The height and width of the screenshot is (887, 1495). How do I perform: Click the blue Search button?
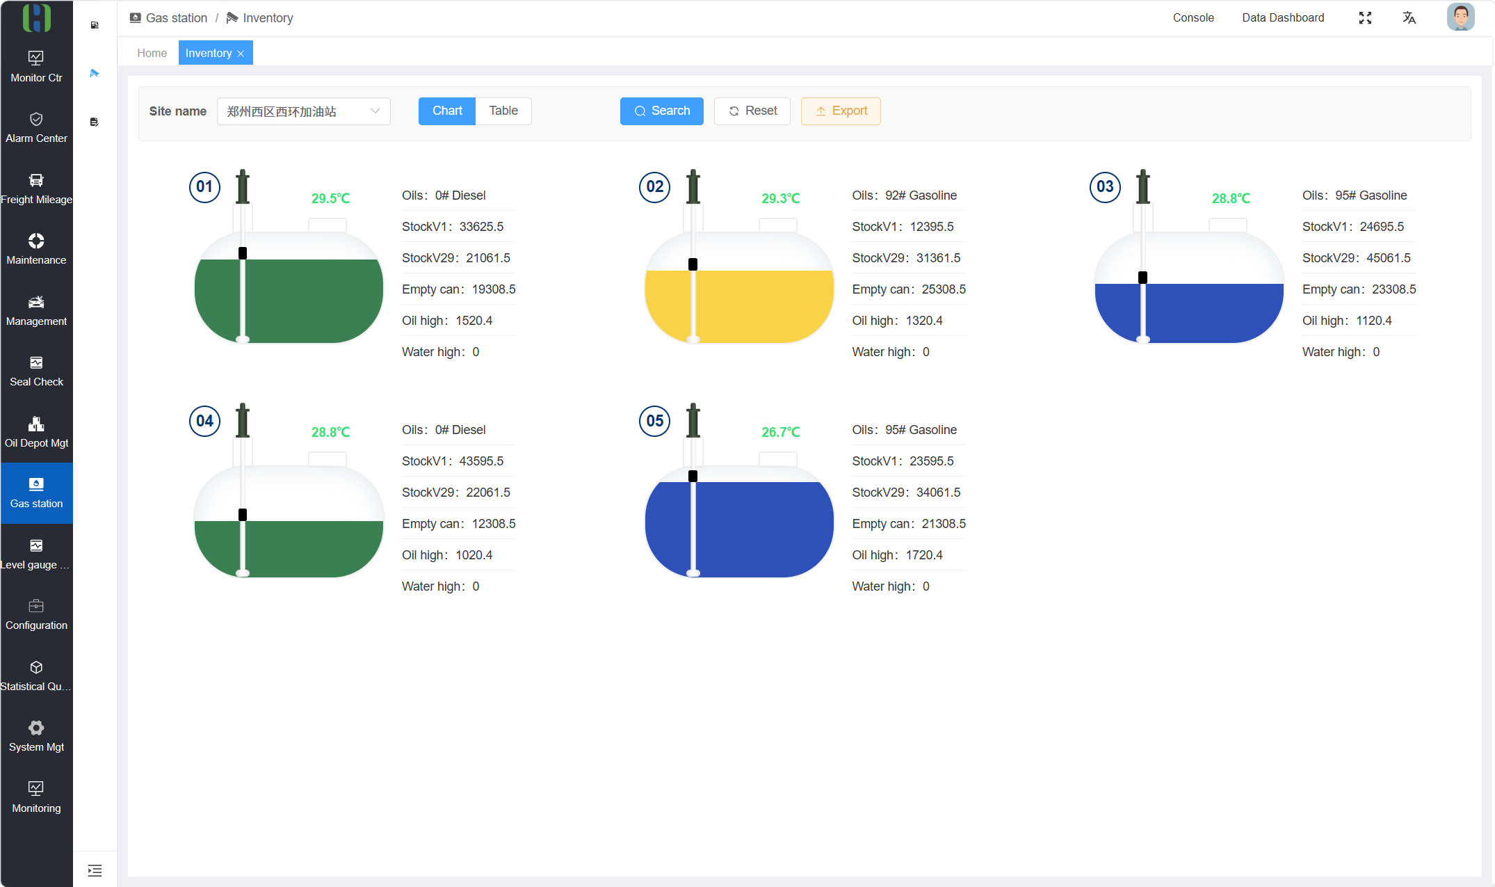pos(662,111)
